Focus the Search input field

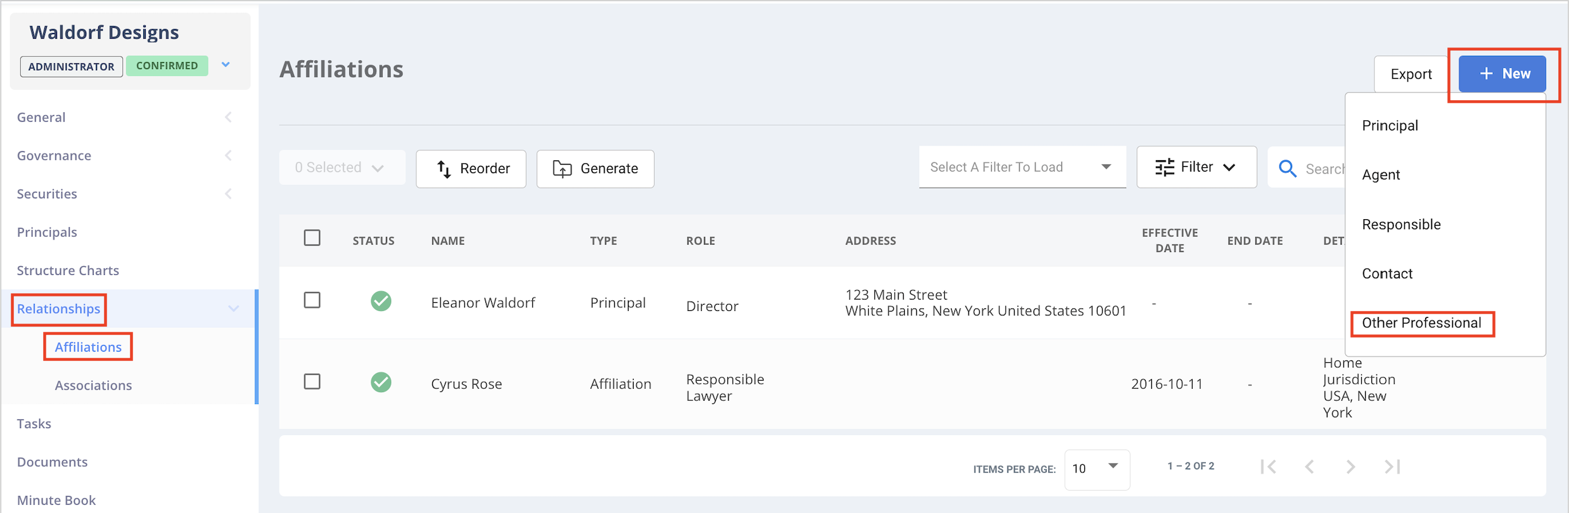click(x=1324, y=168)
